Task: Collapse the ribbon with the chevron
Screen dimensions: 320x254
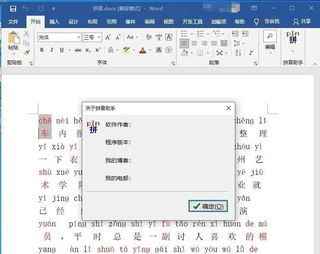Action: pyautogui.click(x=315, y=64)
